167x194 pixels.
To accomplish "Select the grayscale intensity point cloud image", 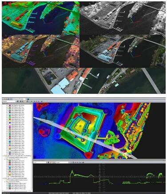I will tap(123, 18).
